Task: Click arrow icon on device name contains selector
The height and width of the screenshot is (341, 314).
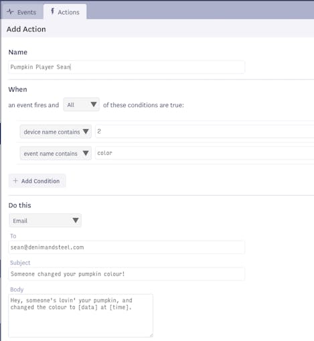Action: pos(86,132)
